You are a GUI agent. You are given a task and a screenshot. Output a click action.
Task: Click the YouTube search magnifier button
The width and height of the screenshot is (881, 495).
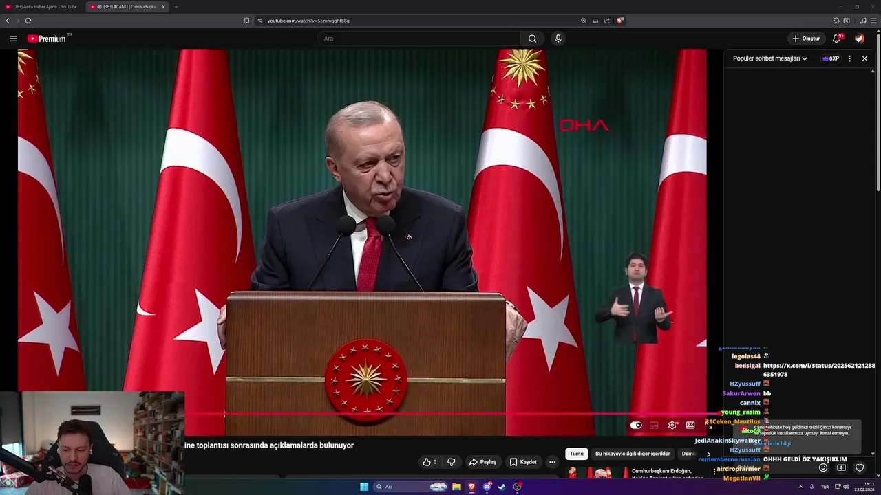click(532, 38)
